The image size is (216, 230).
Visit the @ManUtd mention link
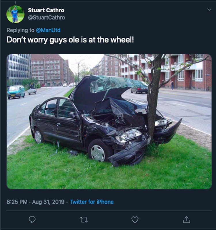point(48,30)
